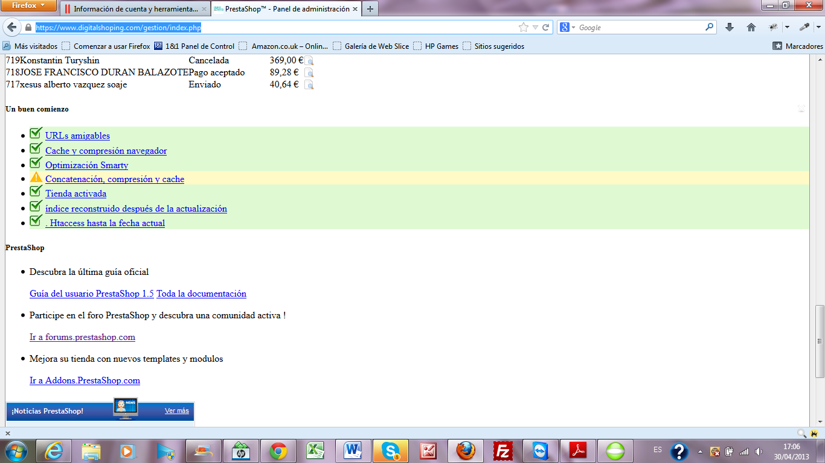
Task: Reload the current page
Action: [545, 27]
